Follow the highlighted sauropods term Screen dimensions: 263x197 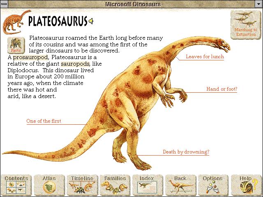tap(75, 64)
